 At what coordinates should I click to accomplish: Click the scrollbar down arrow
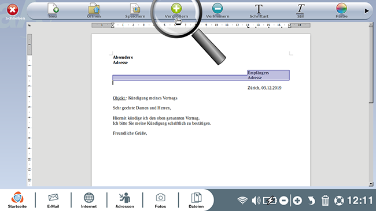[x=371, y=184]
